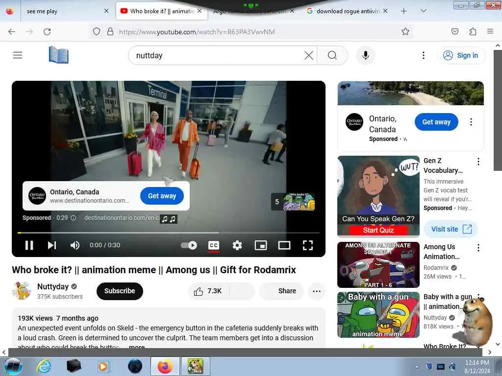
Task: Search with voice microphone icon
Action: [366, 55]
